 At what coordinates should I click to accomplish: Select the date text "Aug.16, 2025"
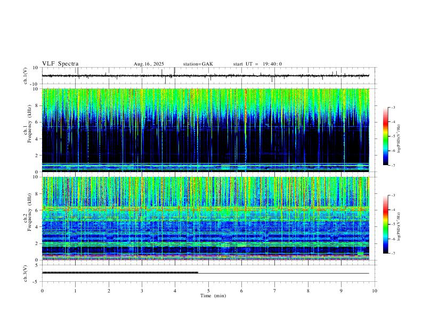(x=149, y=64)
